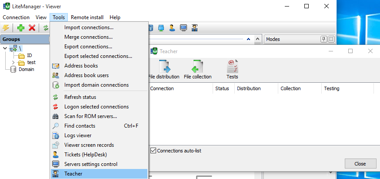Screen dimensions: 380x179
Task: Click the graduate teacher toolbar icon
Action: point(194,28)
